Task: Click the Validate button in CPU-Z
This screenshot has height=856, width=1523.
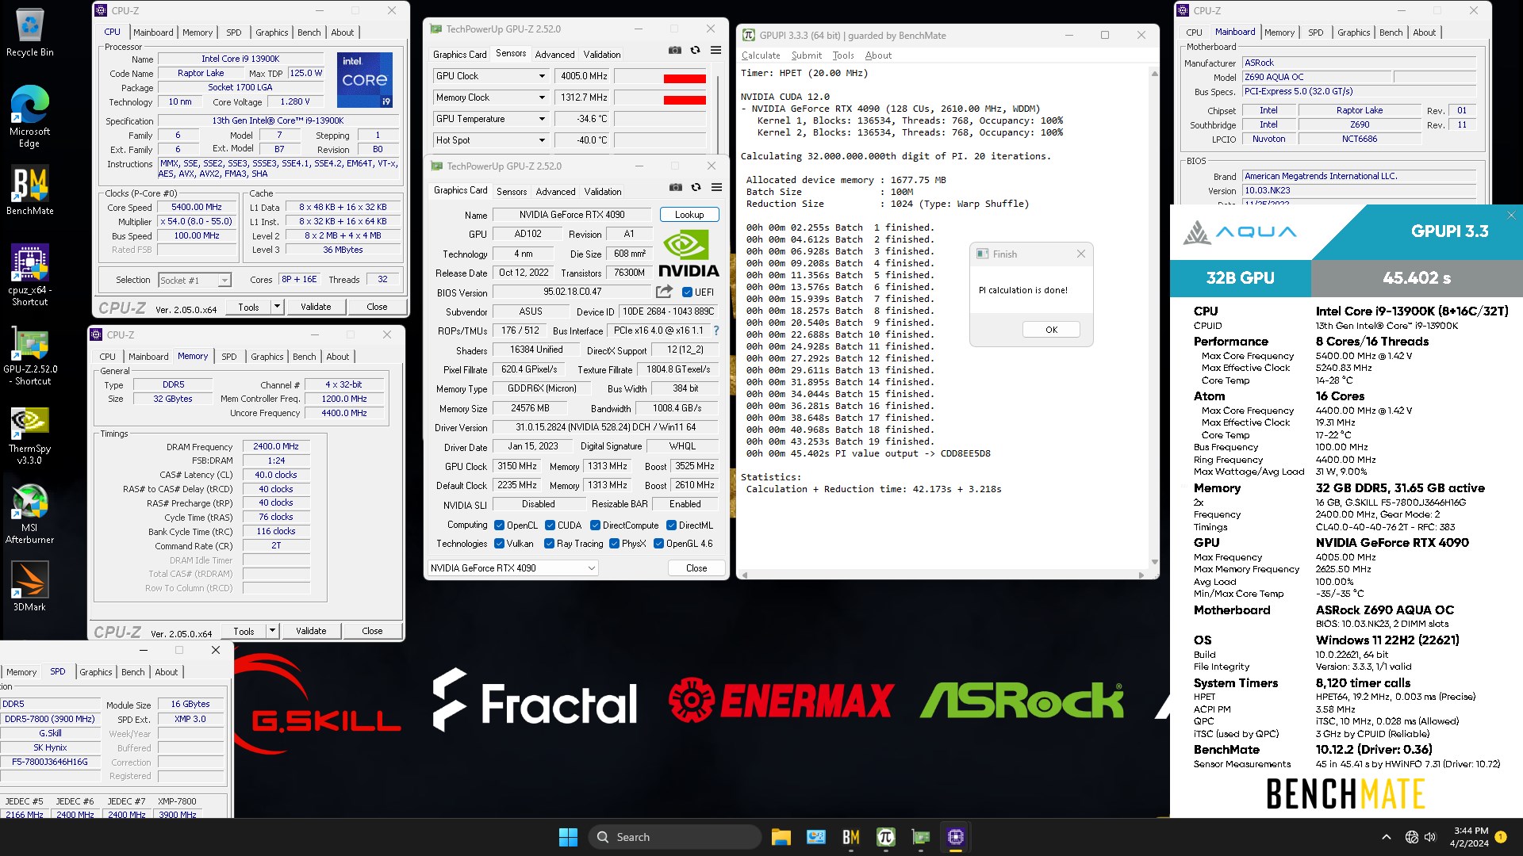Action: (x=316, y=306)
